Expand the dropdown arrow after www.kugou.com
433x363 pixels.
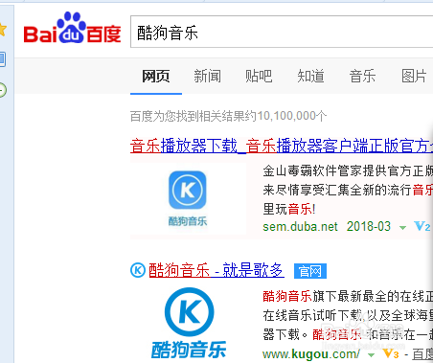click(372, 355)
